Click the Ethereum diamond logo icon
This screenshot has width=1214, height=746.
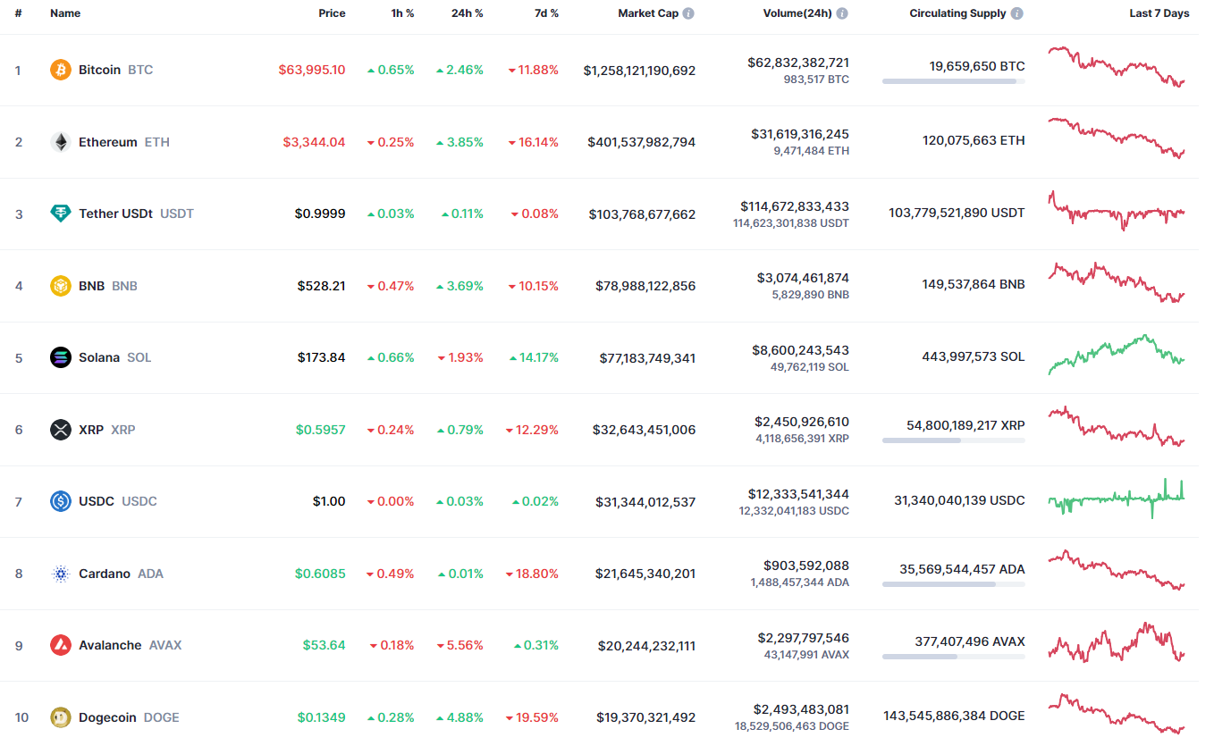pos(61,142)
